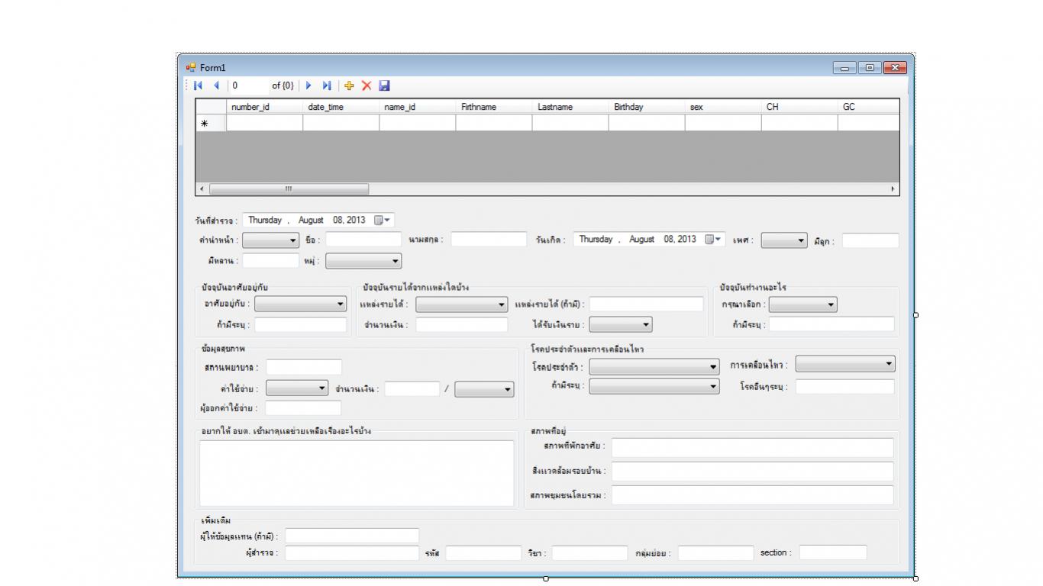Click the นามสกุล last name field
The image size is (1043, 586).
click(489, 240)
